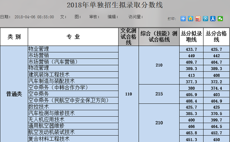Click the 466 score for 通用航空器维修

coord(191,126)
